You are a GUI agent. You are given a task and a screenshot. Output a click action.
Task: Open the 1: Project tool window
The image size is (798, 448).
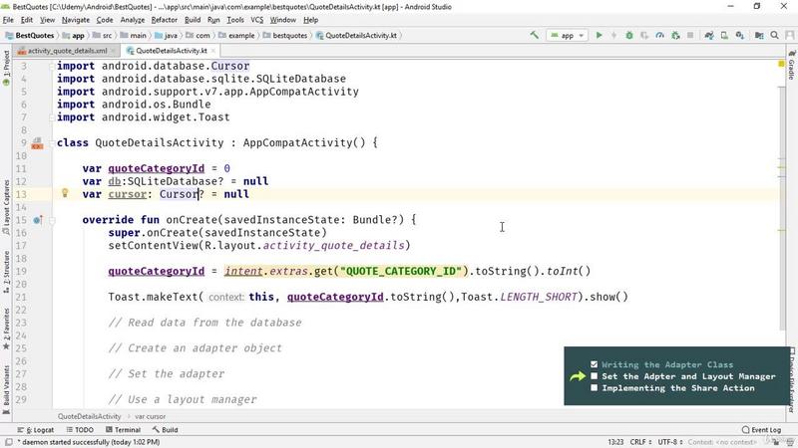click(x=6, y=67)
